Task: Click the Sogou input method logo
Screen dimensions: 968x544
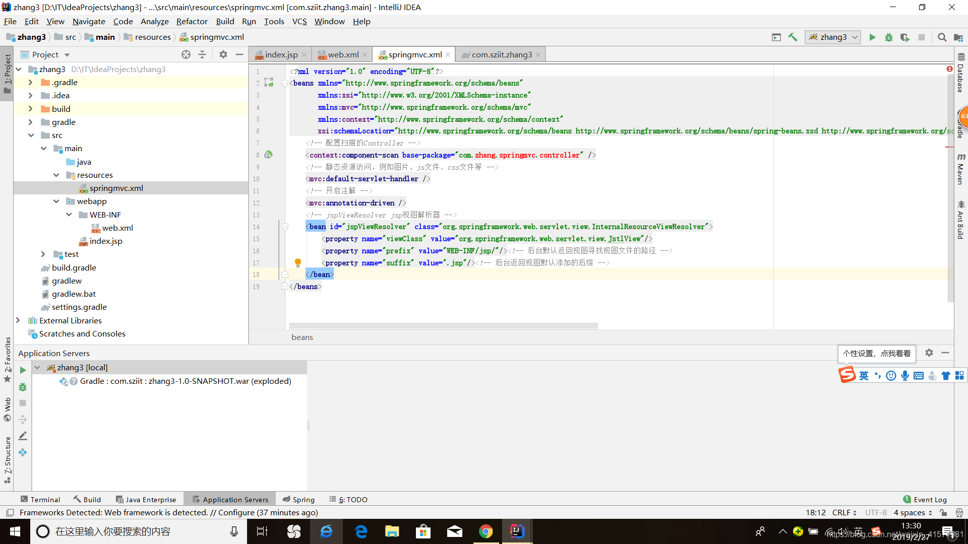Action: coord(847,375)
